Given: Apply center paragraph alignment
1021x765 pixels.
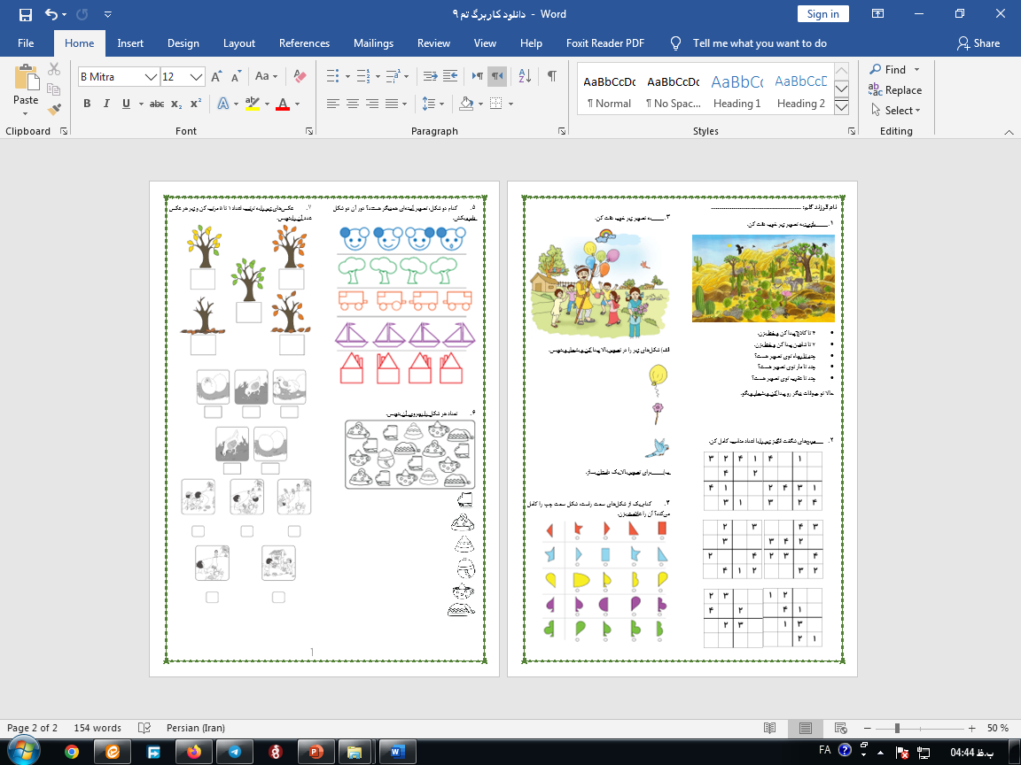Looking at the screenshot, I should 352,104.
